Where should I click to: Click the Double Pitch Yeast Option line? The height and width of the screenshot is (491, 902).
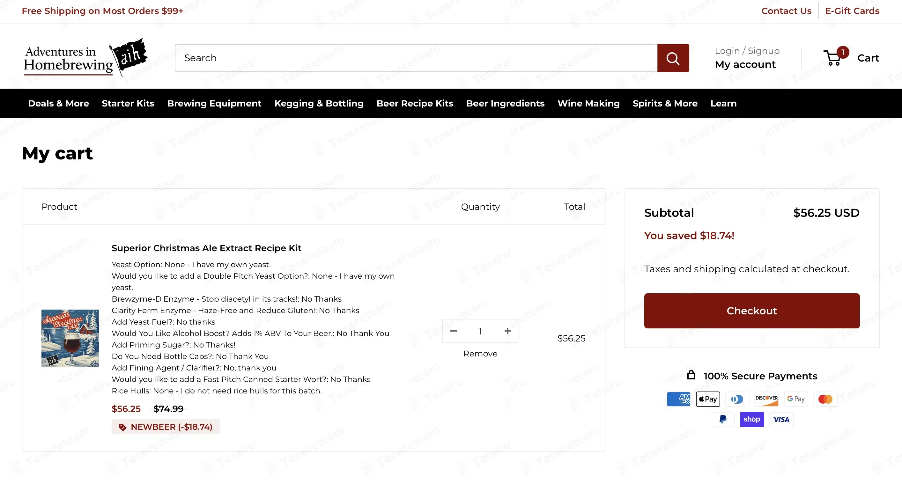(253, 282)
